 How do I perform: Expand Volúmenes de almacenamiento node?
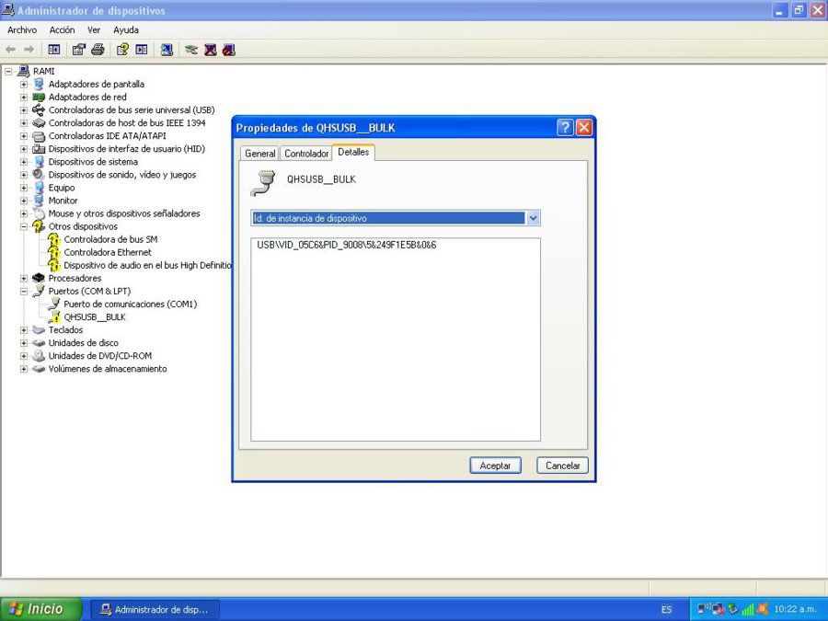tap(24, 369)
